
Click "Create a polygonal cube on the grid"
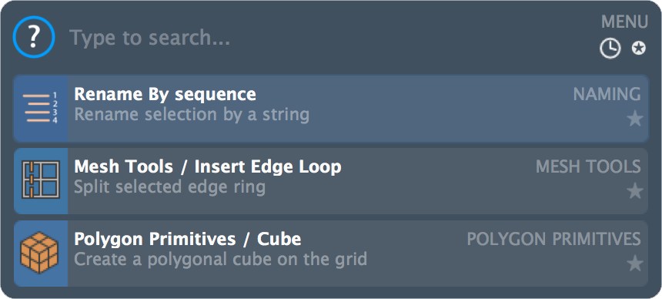[220, 259]
